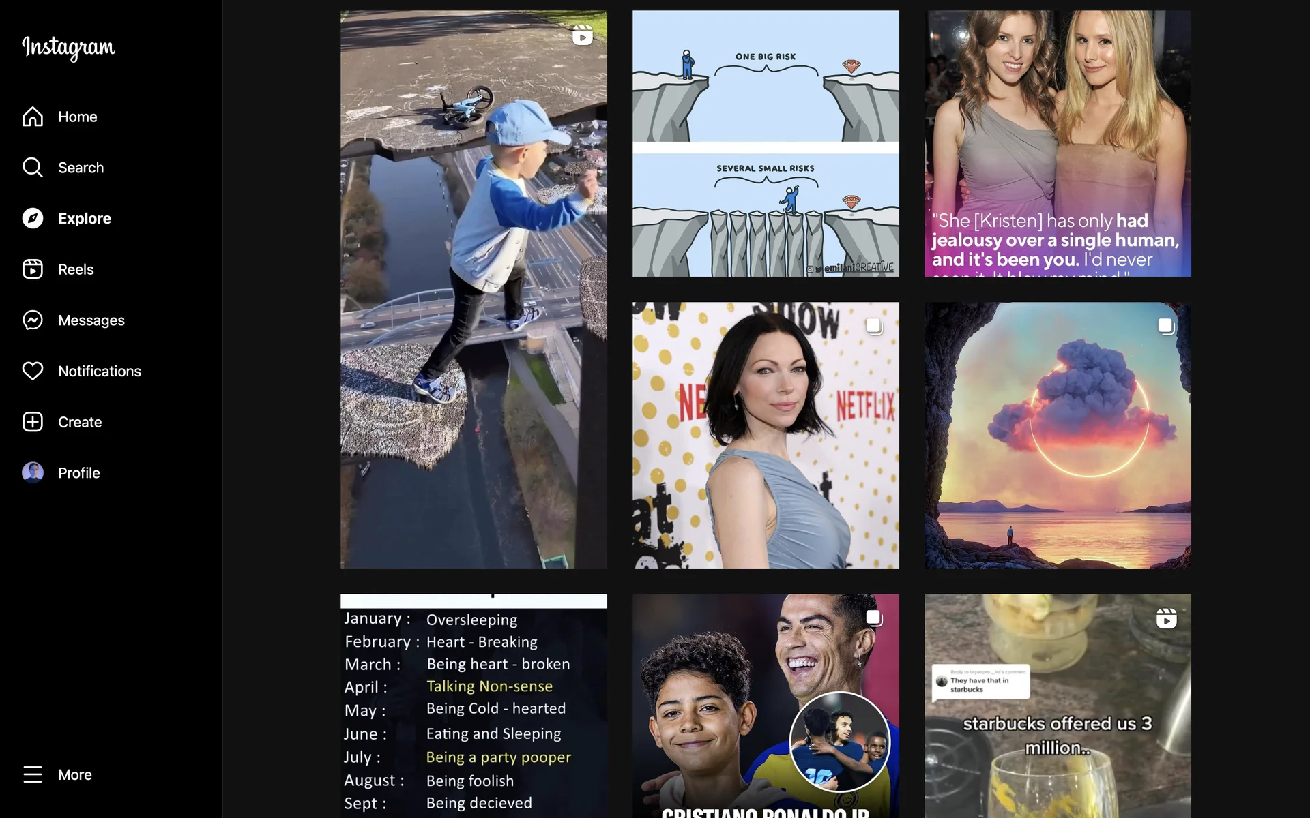
Task: Click the Home house icon
Action: 32,117
